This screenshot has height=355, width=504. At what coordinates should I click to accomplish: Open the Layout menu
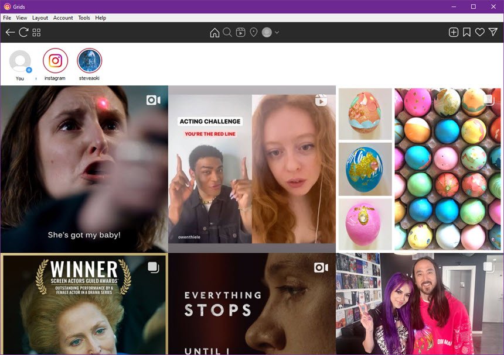pyautogui.click(x=40, y=18)
